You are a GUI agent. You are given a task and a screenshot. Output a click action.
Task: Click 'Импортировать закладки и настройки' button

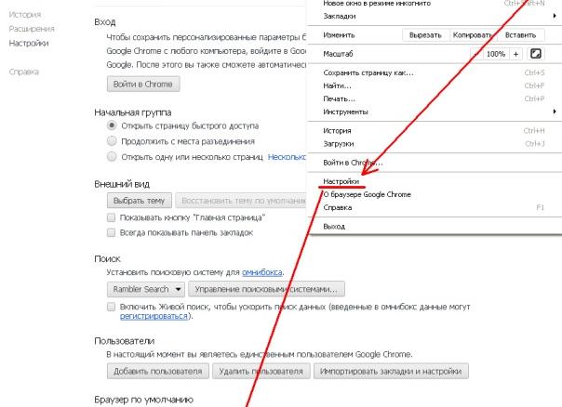(391, 372)
